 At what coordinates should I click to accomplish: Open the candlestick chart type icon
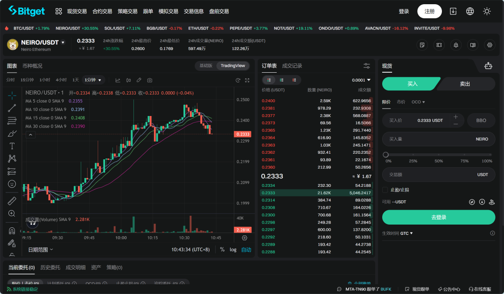[x=128, y=80]
